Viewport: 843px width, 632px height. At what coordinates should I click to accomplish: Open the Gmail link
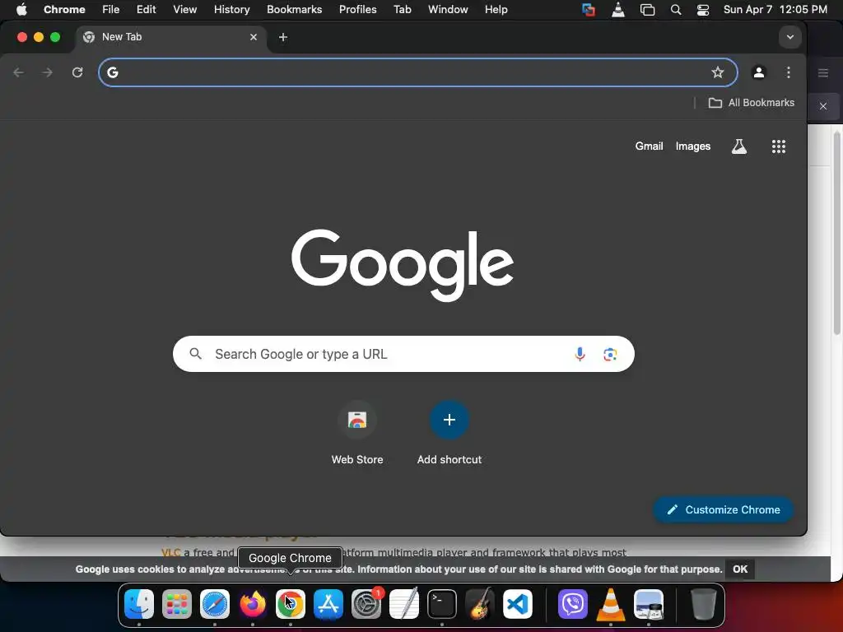[x=649, y=146]
